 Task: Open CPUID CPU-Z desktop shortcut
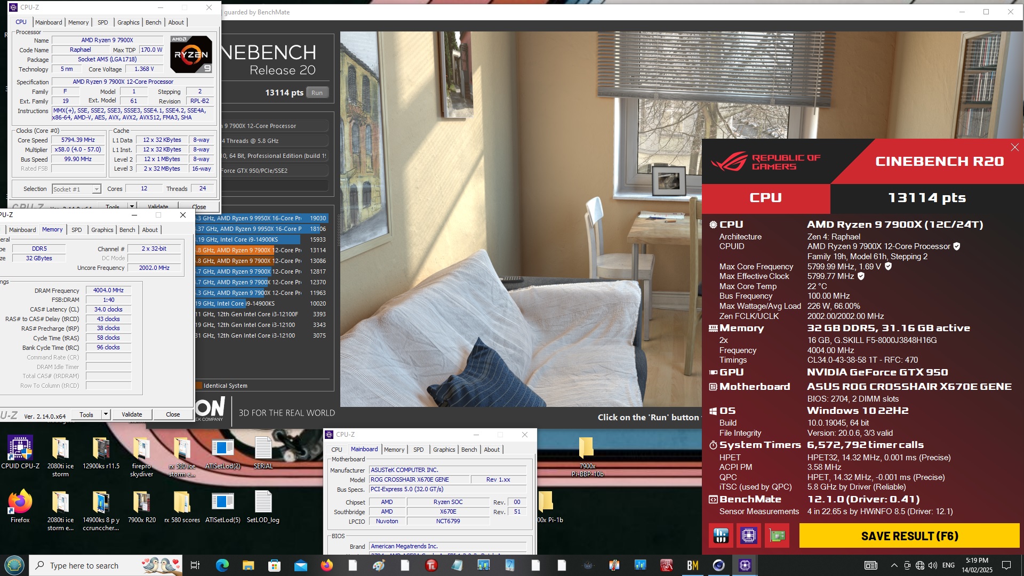coord(20,452)
